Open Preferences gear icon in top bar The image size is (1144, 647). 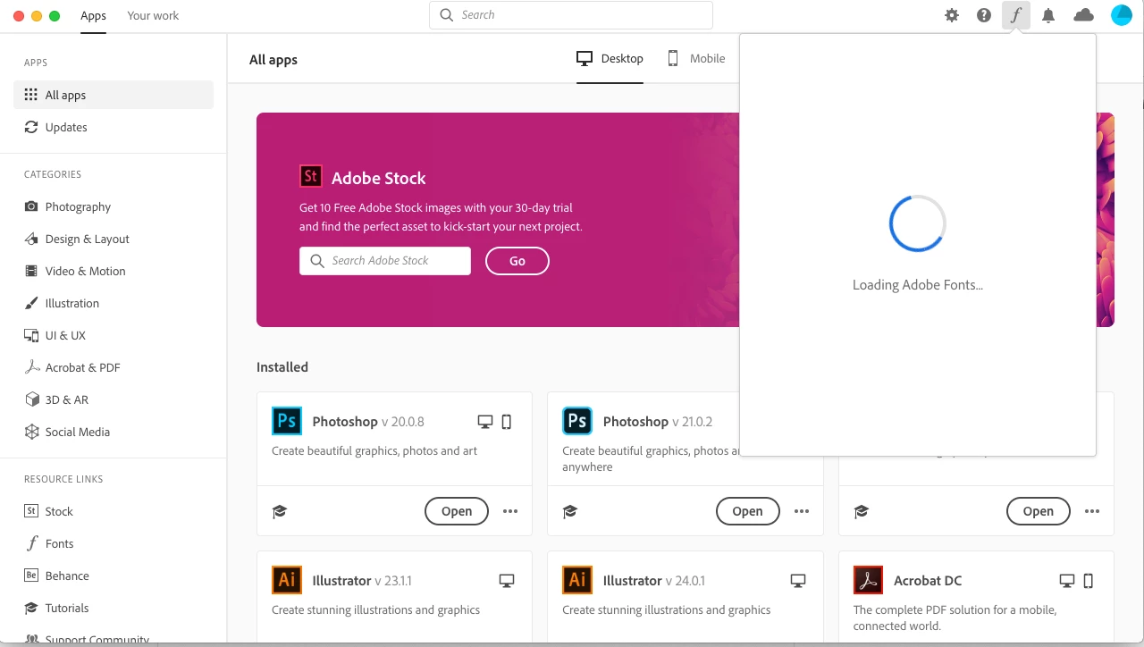point(952,15)
